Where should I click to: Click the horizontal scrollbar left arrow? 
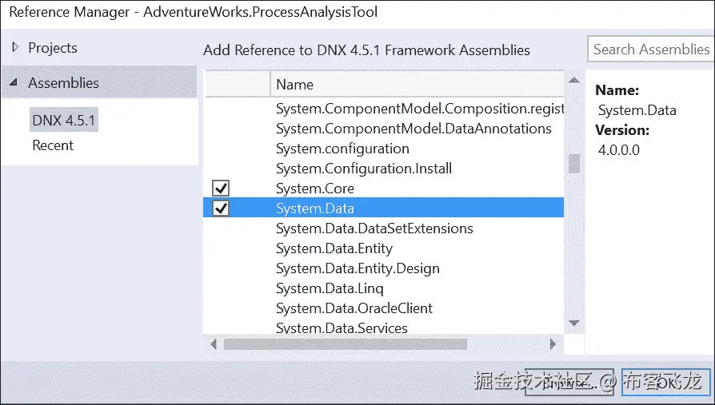(x=214, y=344)
